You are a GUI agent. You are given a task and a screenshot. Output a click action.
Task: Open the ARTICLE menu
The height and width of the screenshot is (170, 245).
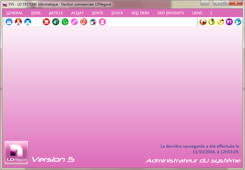point(56,13)
